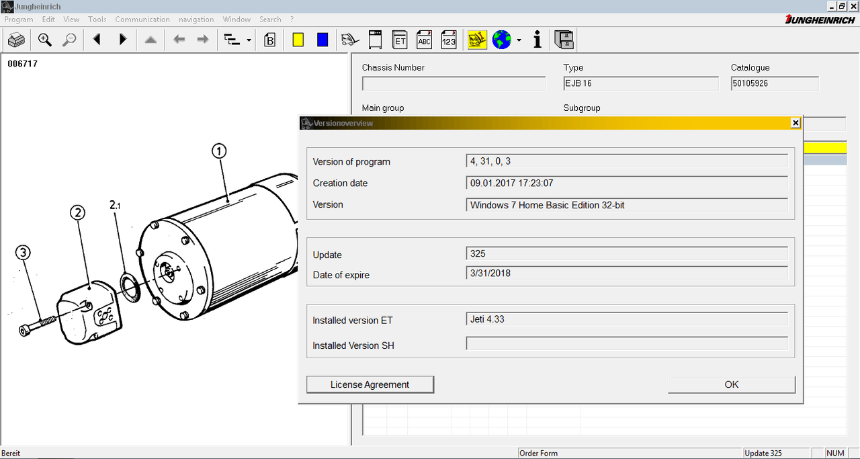The height and width of the screenshot is (459, 860).
Task: Open the ET spare parts icon
Action: [x=400, y=40]
